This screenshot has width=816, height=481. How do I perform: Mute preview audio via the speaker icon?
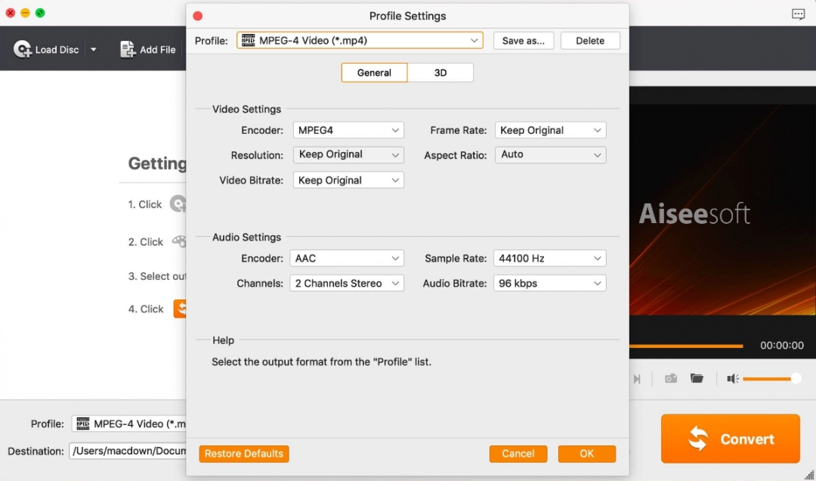731,378
